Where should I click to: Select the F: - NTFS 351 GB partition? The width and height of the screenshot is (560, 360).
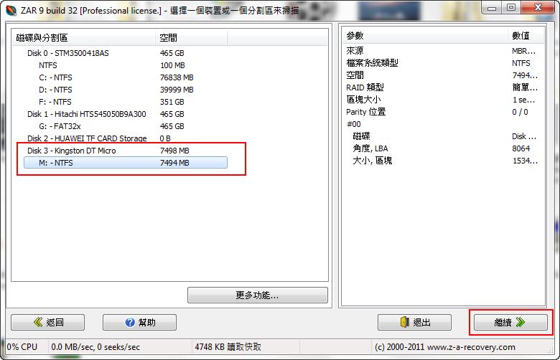coord(55,102)
